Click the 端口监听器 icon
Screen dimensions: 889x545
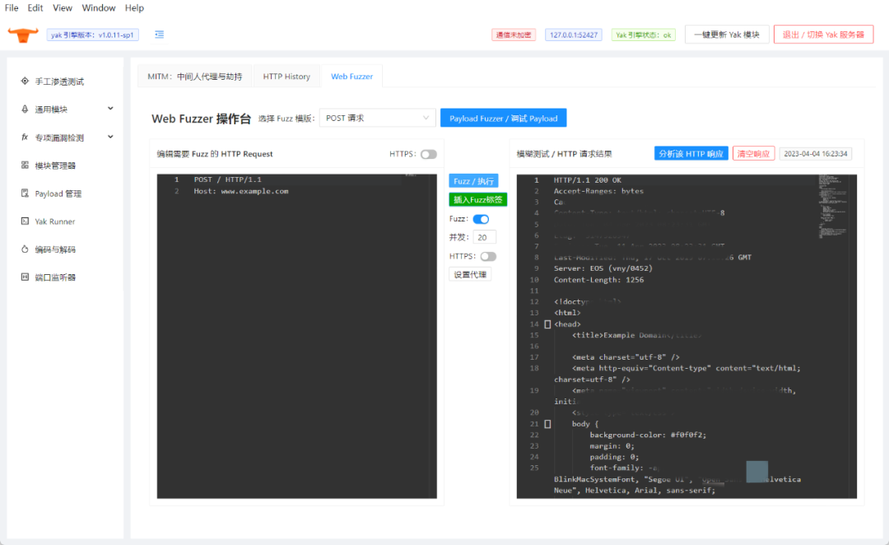(25, 277)
